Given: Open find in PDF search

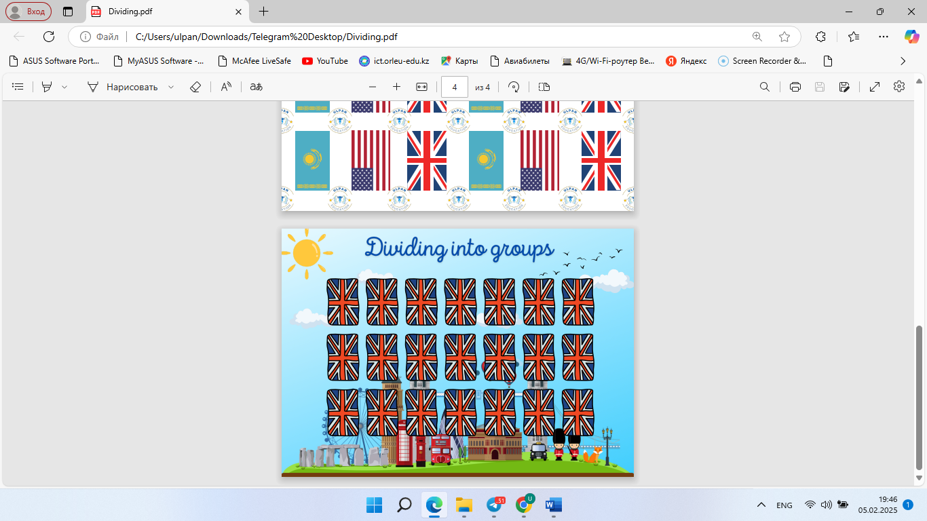Looking at the screenshot, I should (x=765, y=87).
